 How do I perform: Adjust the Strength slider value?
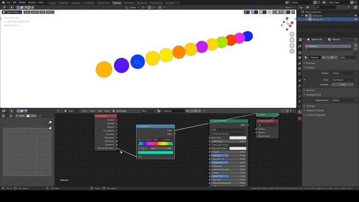tap(342, 85)
